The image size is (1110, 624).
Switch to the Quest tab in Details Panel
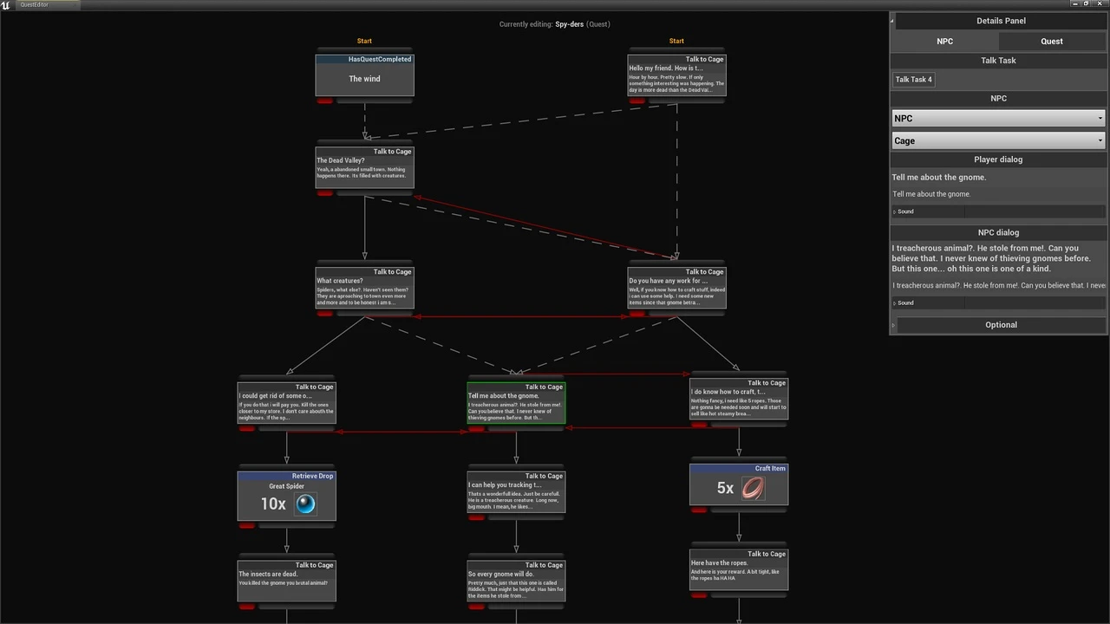coord(1052,41)
